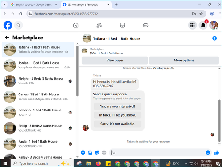Open the Jordan 1 Bed 1 Bath House conversation
The height and width of the screenshot is (167, 222).
(x=38, y=65)
